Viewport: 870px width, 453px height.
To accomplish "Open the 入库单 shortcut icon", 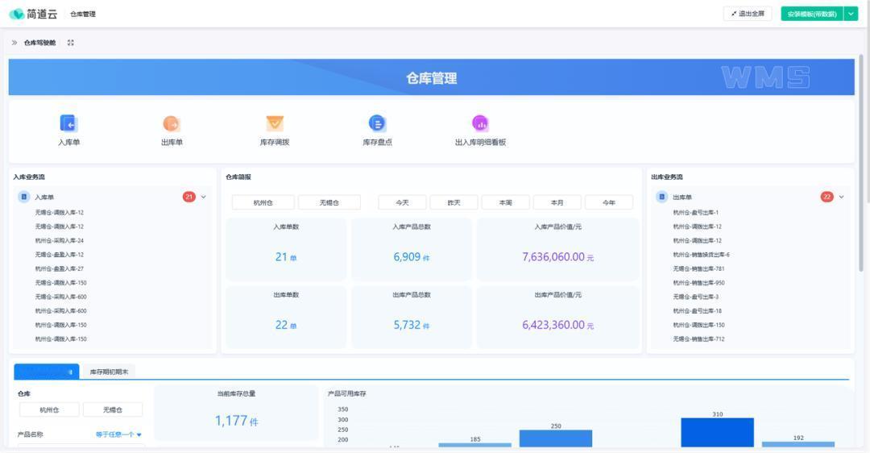I will coord(68,123).
